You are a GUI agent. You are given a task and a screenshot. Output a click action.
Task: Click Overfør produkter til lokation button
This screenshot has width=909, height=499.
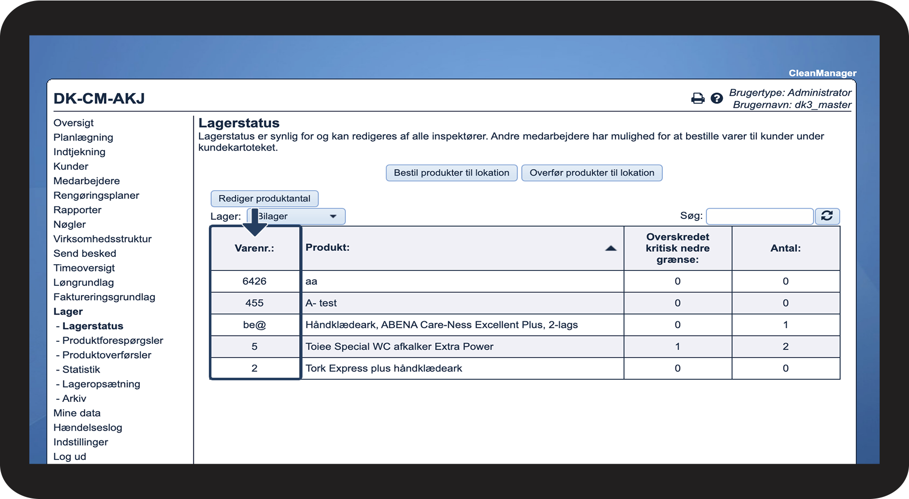tap(592, 173)
